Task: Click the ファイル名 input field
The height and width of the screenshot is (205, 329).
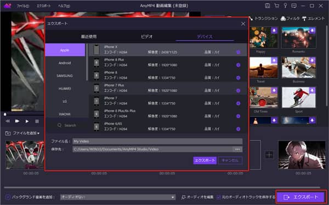Action: (157, 141)
